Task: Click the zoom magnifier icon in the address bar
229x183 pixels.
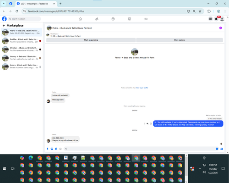Action: point(194,11)
